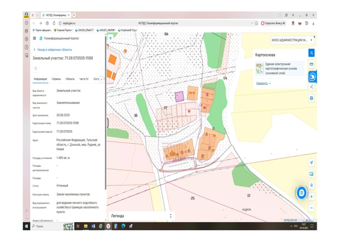Zoom in with the plus button
The width and height of the screenshot is (340, 240).
pyautogui.click(x=312, y=197)
